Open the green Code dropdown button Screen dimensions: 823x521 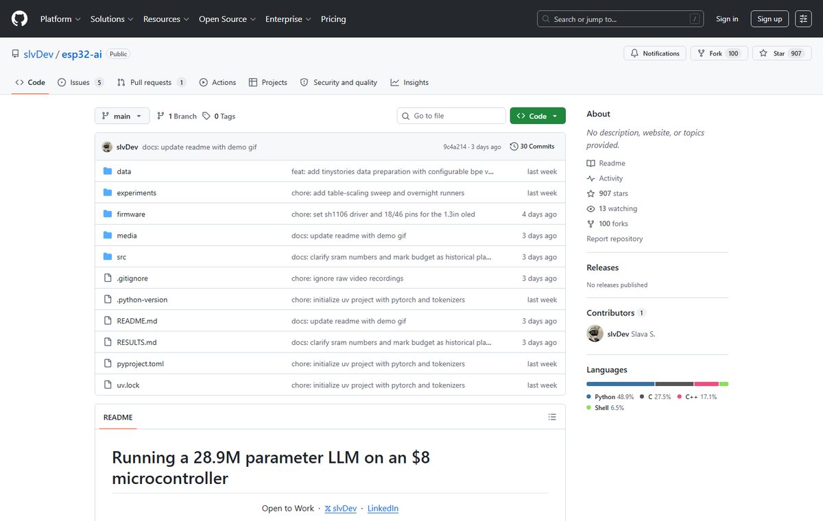click(538, 116)
